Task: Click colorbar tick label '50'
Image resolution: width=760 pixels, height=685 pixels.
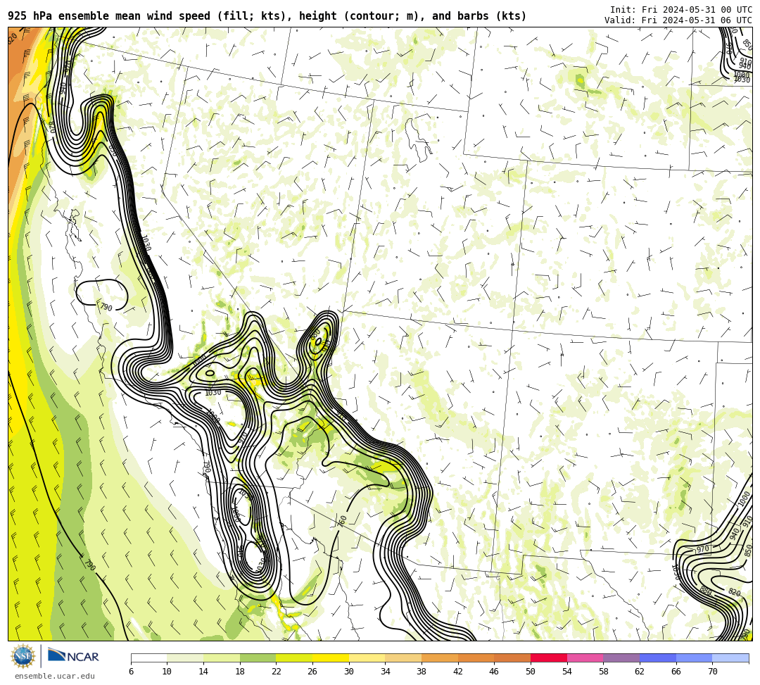Action: coord(531,672)
